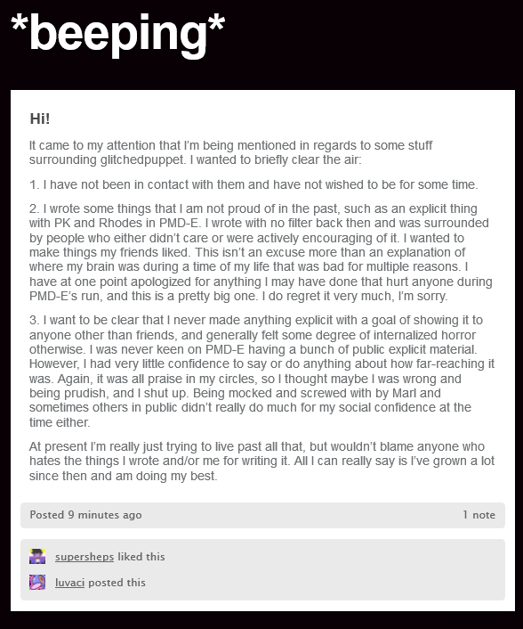The image size is (523, 629).
Task: Click the closing 'At present' paragraph
Action: 261,461
